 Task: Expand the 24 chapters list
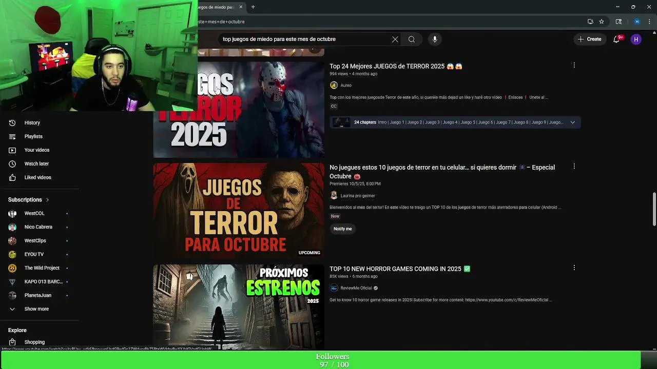point(573,122)
